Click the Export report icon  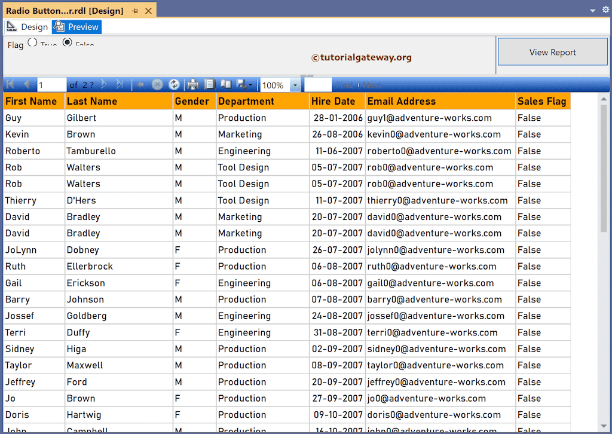240,84
